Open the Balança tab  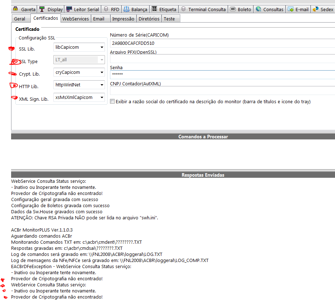pos(135,9)
